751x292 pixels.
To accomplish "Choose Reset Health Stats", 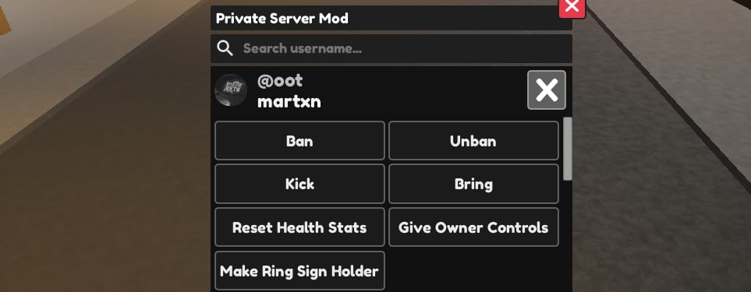I will tap(299, 227).
